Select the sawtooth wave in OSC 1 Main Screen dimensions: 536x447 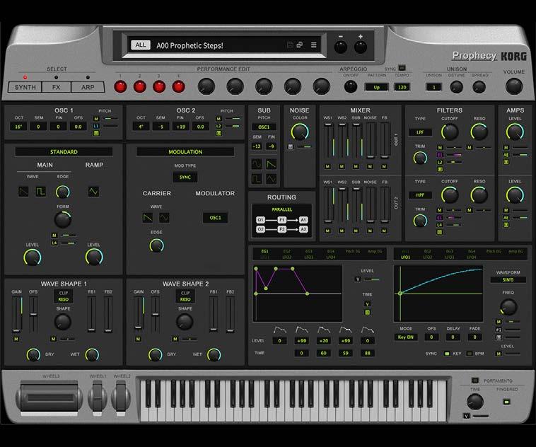pos(23,192)
